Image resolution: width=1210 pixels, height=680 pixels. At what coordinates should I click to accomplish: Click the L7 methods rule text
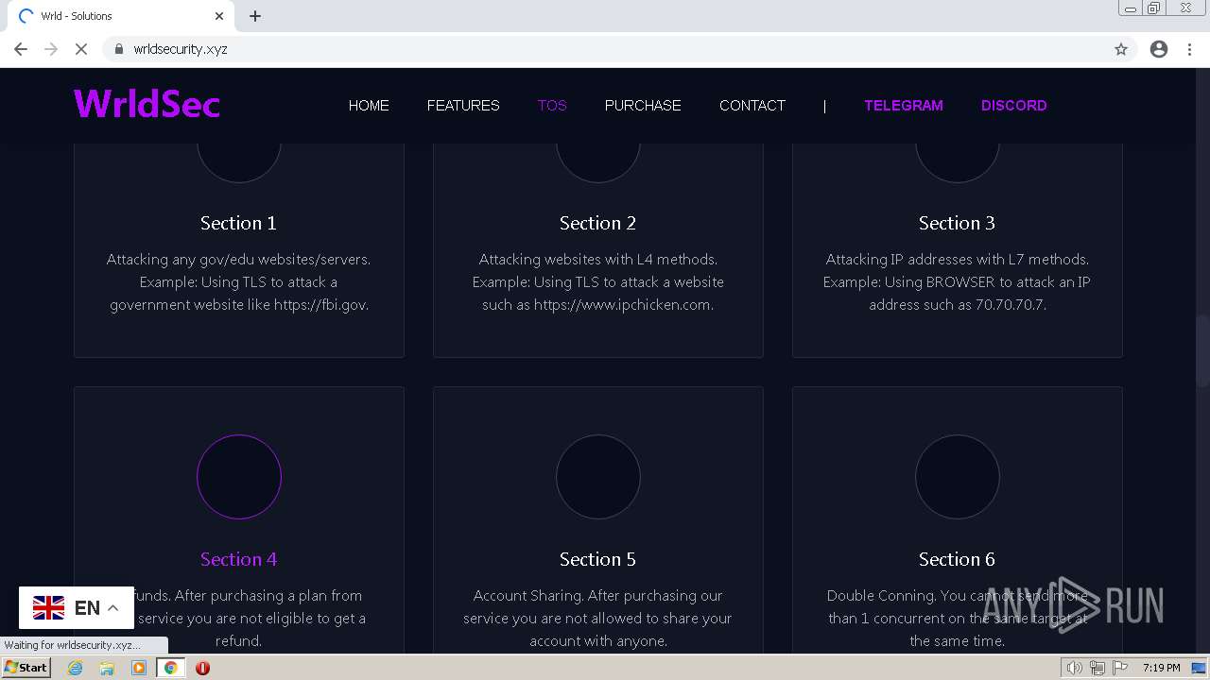tap(957, 281)
